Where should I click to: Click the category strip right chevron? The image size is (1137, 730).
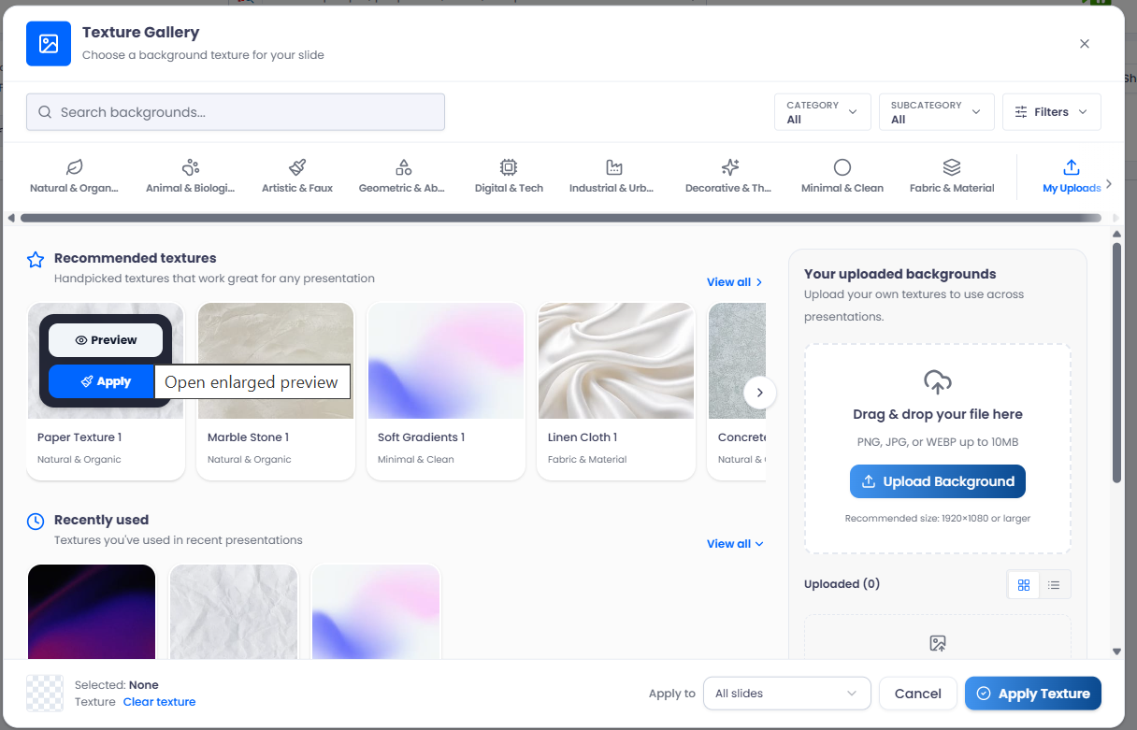[x=1109, y=184]
